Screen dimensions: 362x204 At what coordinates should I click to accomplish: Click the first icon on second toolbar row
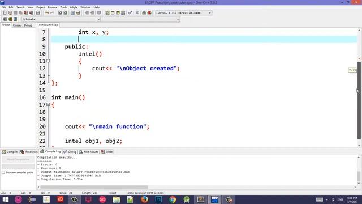(x=5, y=19)
